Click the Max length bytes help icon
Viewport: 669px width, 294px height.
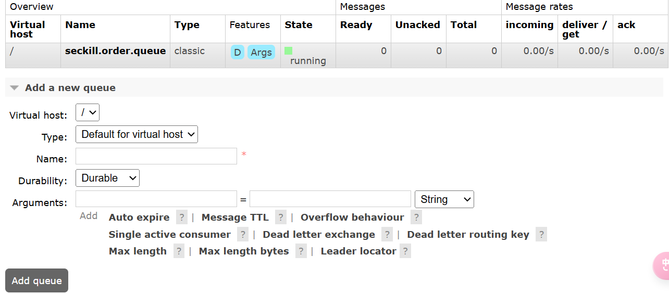[301, 251]
